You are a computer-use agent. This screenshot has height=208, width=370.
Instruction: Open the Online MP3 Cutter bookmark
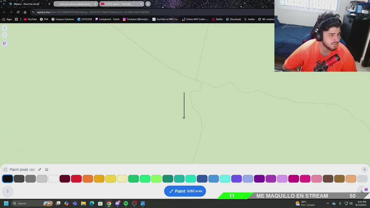click(195, 19)
